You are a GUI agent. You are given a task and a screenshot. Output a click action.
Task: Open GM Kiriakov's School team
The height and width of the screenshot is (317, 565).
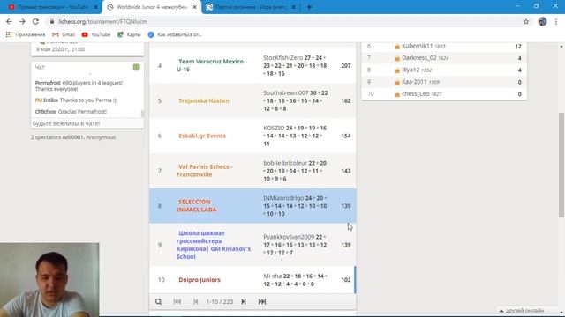pyautogui.click(x=214, y=245)
